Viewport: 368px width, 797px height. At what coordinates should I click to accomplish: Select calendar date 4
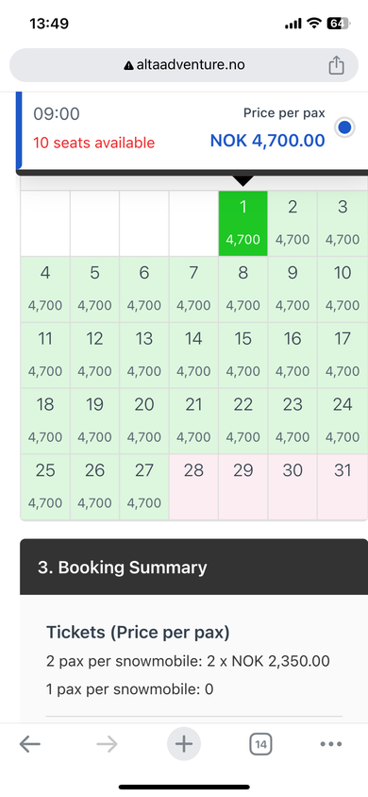tap(45, 289)
